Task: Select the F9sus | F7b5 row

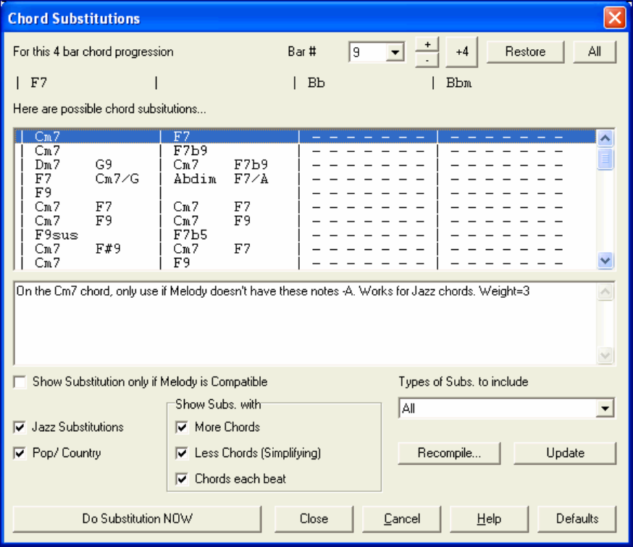Action: pyautogui.click(x=306, y=235)
